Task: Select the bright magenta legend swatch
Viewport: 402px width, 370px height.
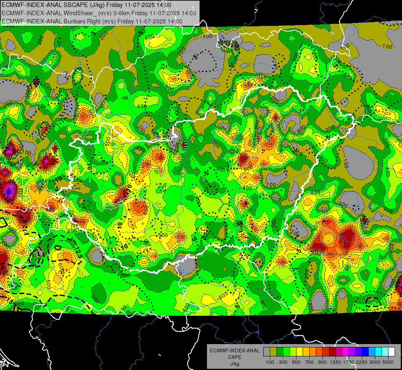Action: (346, 352)
